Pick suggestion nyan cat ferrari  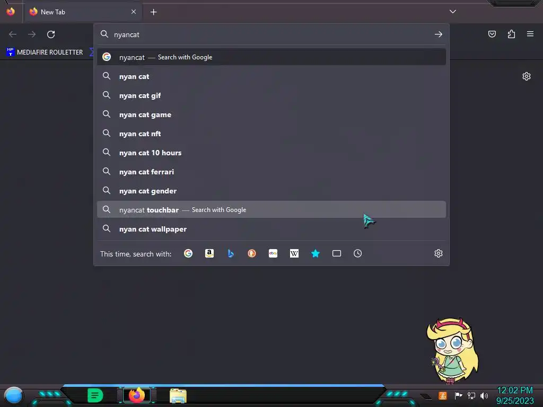[271, 172]
